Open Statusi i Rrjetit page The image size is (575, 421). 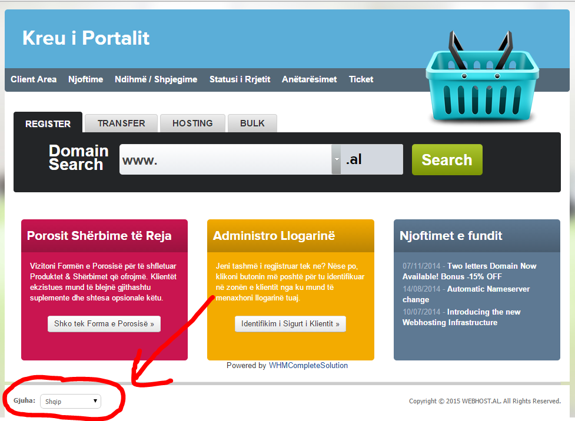[240, 79]
